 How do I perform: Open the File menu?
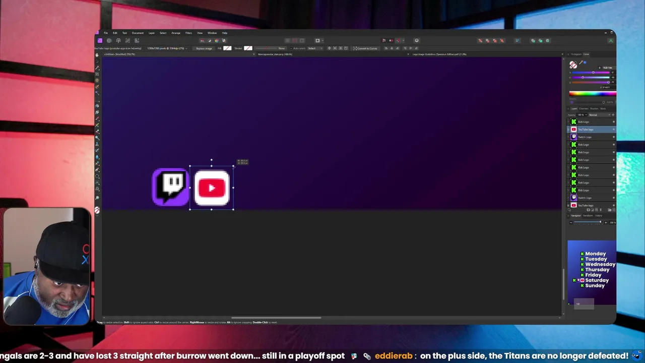click(106, 33)
